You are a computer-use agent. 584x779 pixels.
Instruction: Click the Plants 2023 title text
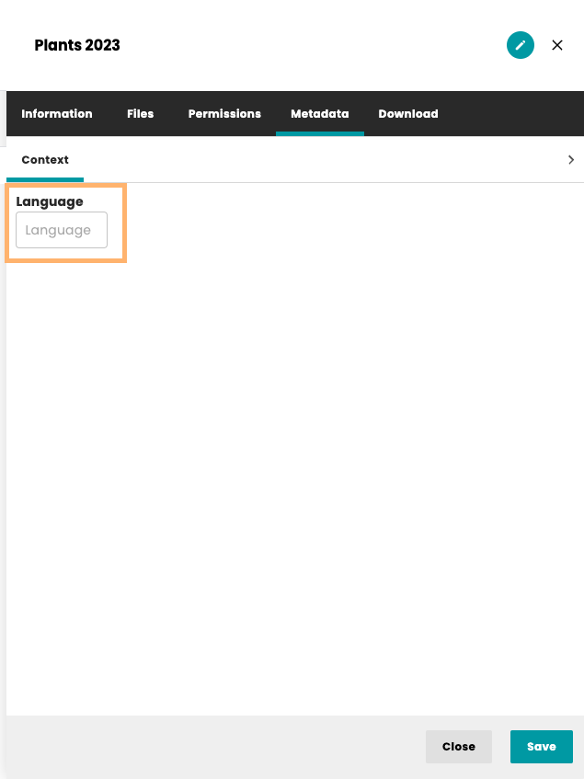point(77,45)
